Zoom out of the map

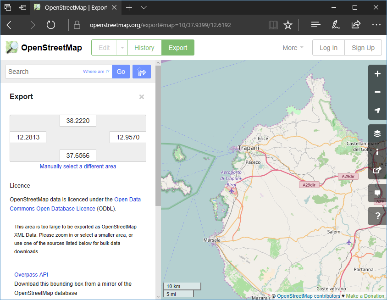[x=377, y=92]
